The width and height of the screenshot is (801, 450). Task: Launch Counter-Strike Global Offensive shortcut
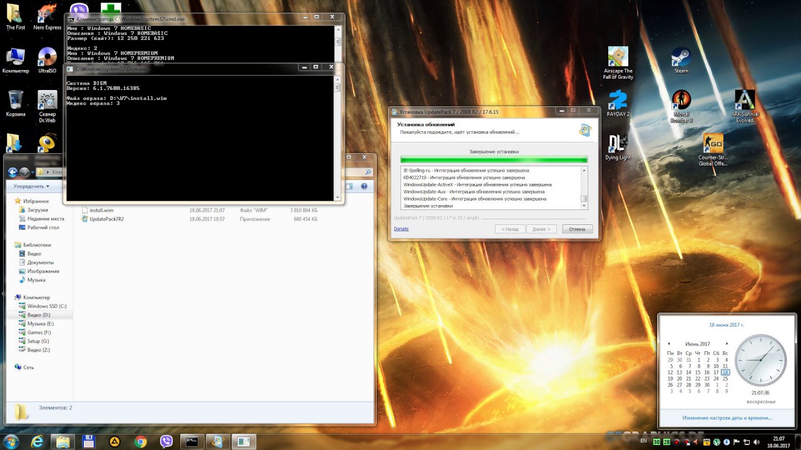click(713, 150)
